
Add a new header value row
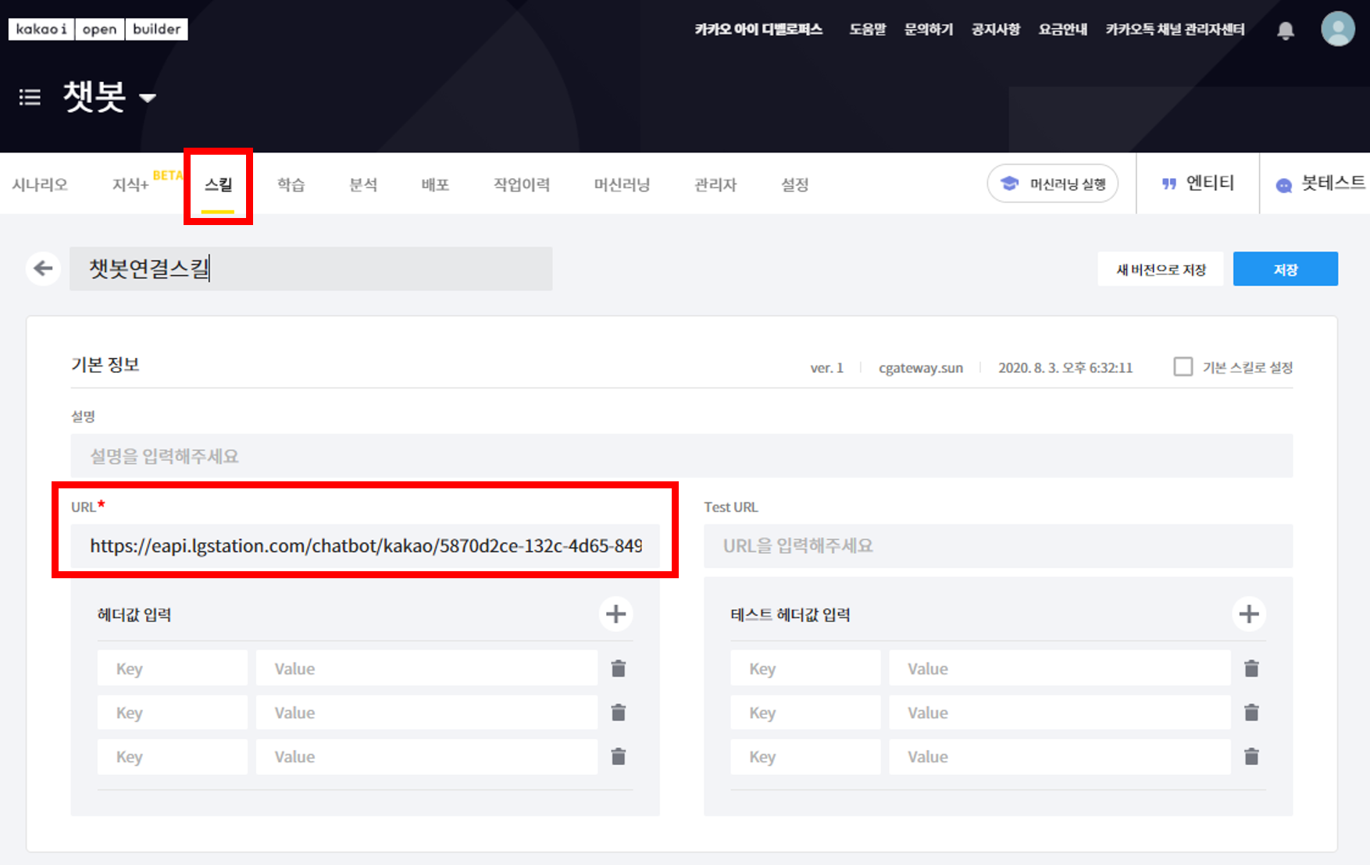coord(615,614)
